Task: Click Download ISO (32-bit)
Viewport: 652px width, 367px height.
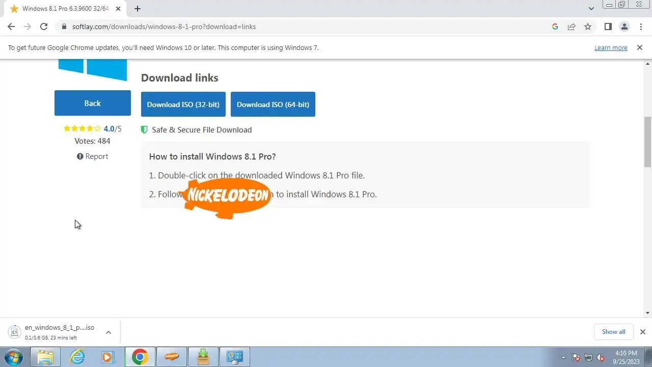Action: [x=183, y=104]
